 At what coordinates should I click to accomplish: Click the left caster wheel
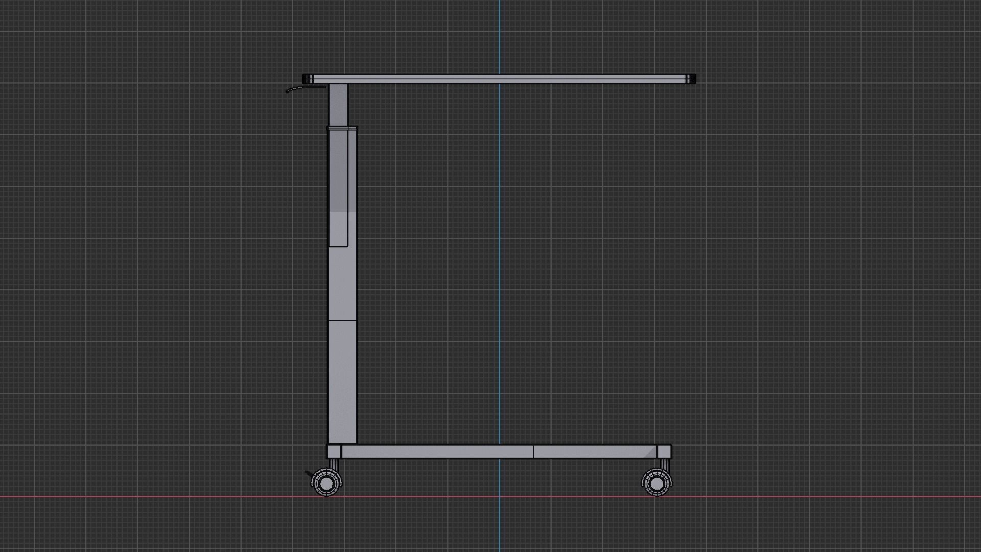point(326,482)
